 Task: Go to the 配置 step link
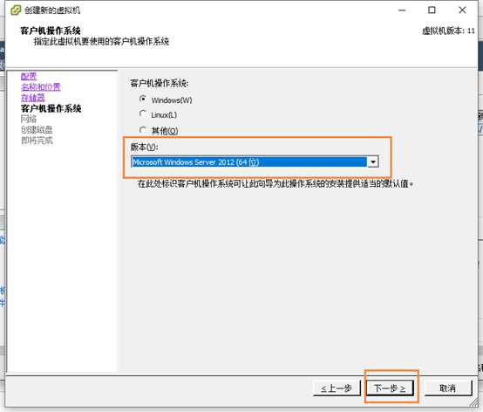coord(29,76)
